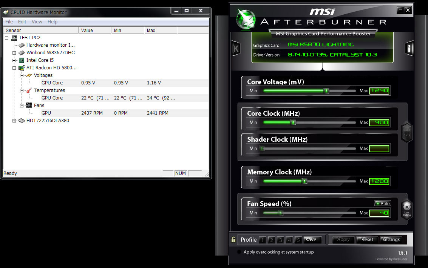Click the 1.16 V max voltage value
428x268 pixels.
click(154, 83)
